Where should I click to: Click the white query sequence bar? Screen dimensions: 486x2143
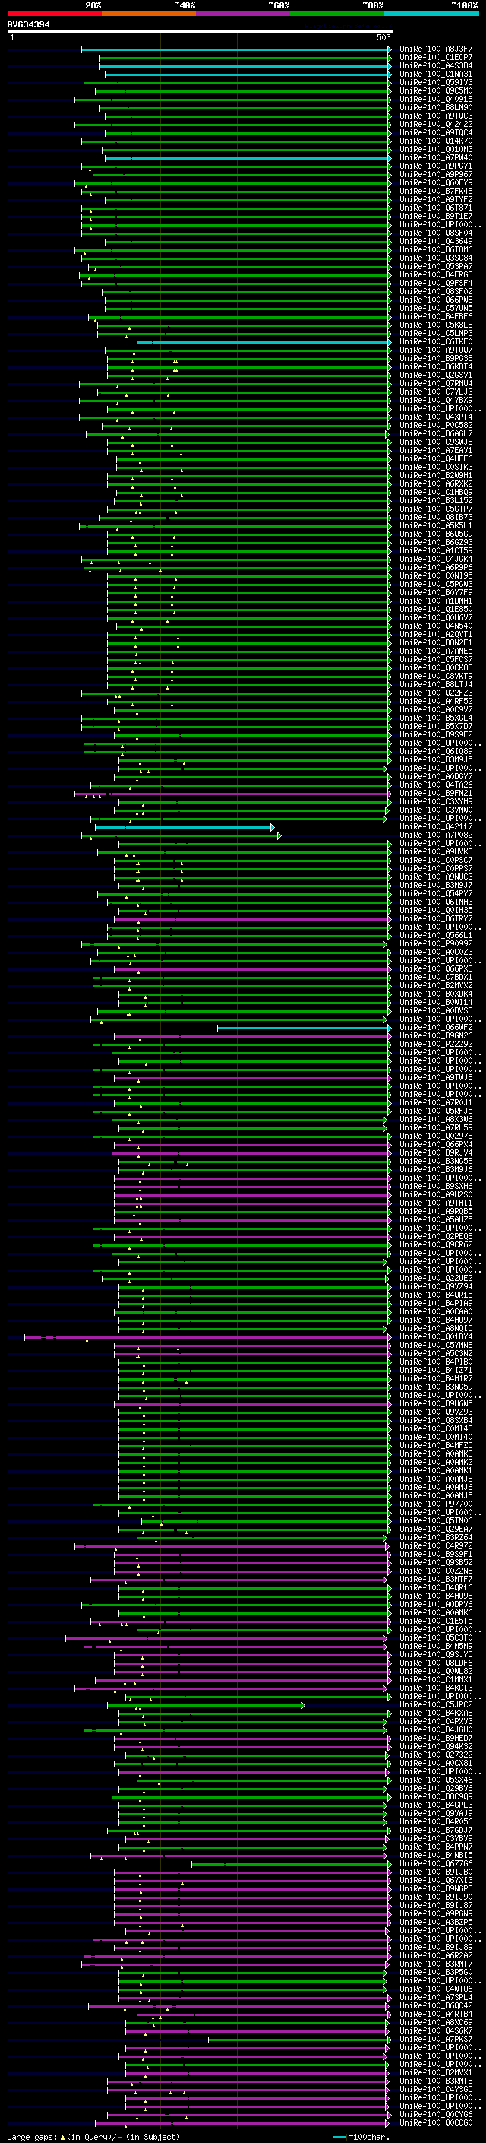click(200, 32)
